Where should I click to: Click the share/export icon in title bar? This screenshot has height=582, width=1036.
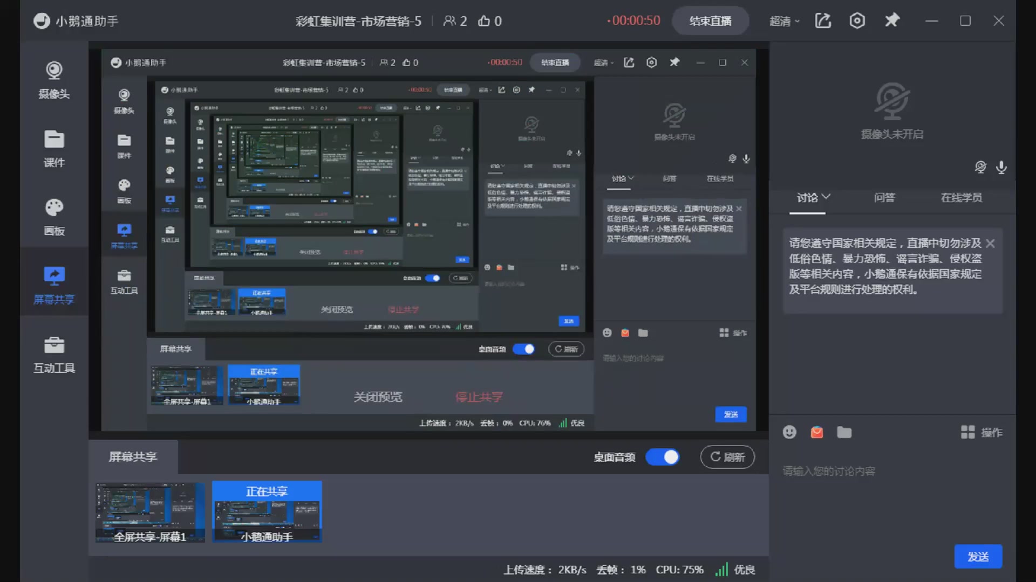coord(823,20)
